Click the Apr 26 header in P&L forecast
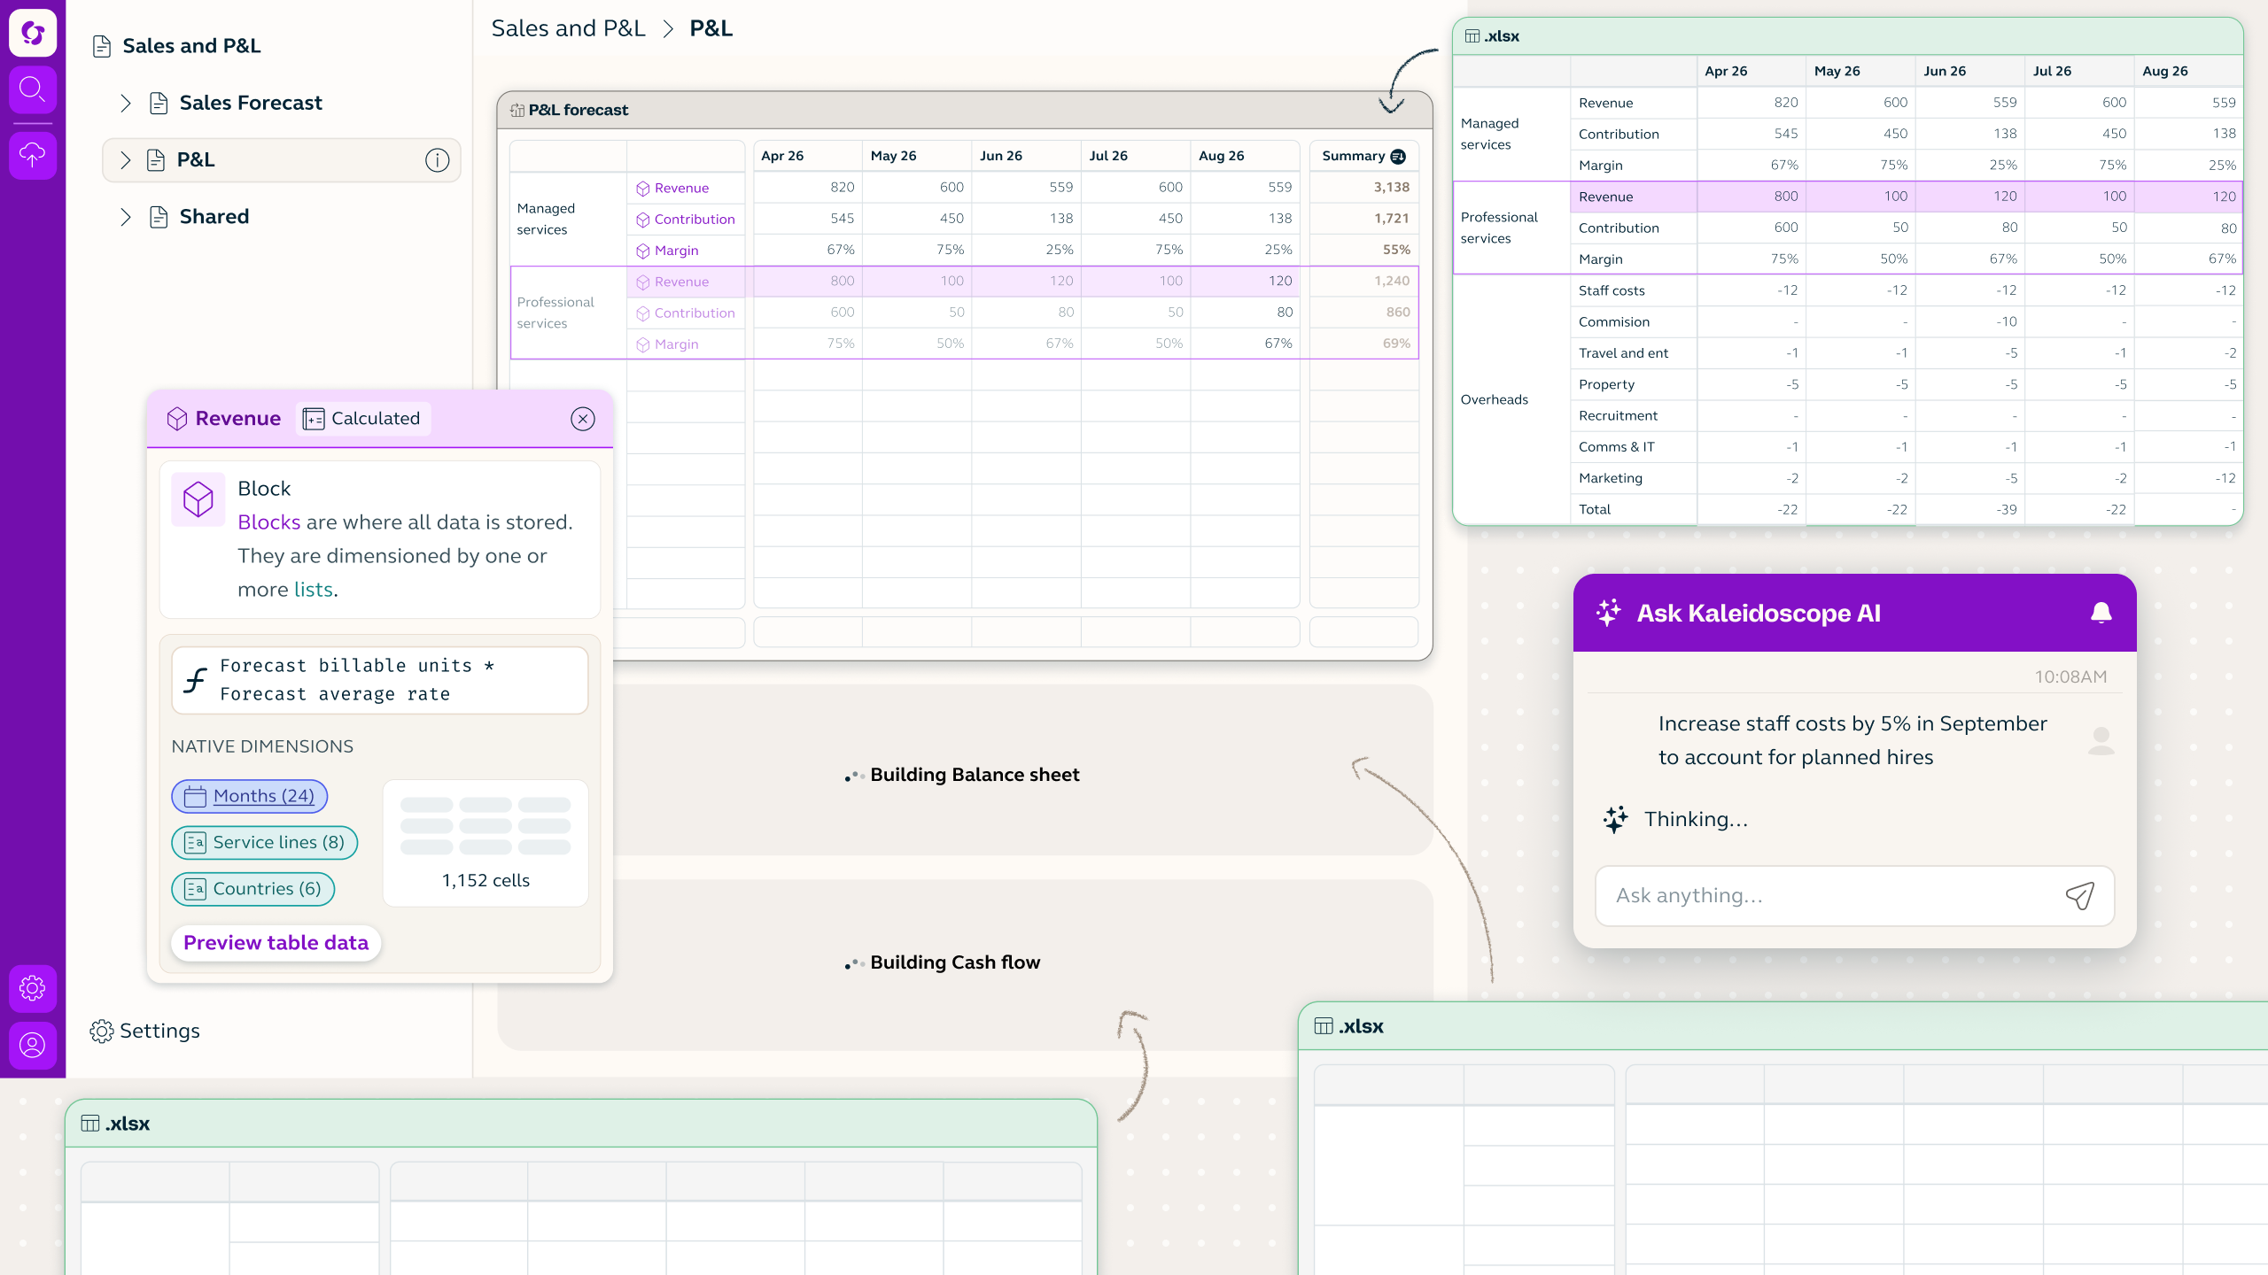The height and width of the screenshot is (1275, 2268). (x=807, y=156)
